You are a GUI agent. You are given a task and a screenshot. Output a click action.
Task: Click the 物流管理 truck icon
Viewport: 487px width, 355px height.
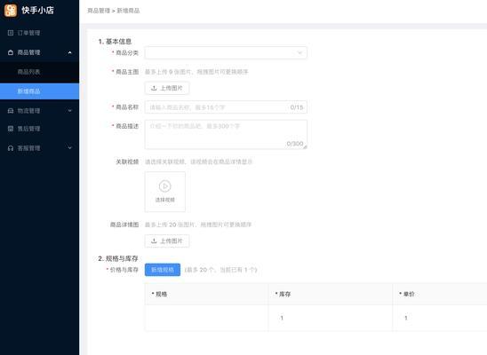click(x=11, y=111)
